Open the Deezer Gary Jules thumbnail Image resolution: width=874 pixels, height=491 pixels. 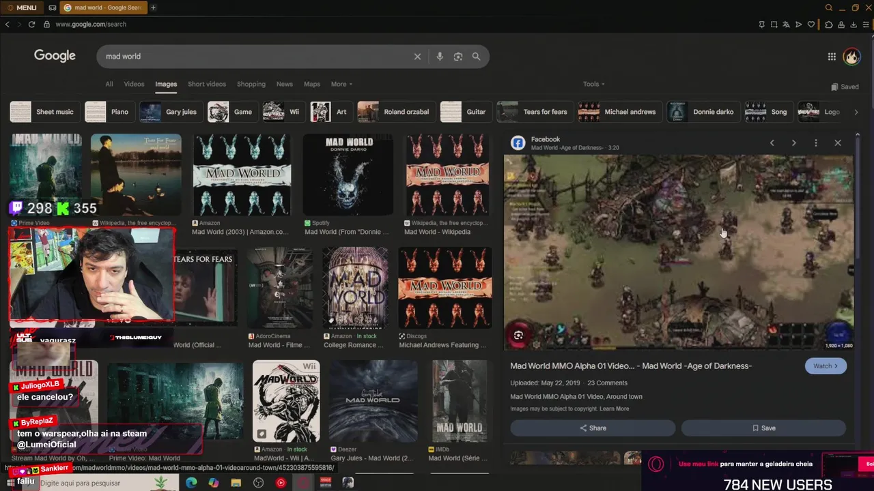[x=373, y=401]
